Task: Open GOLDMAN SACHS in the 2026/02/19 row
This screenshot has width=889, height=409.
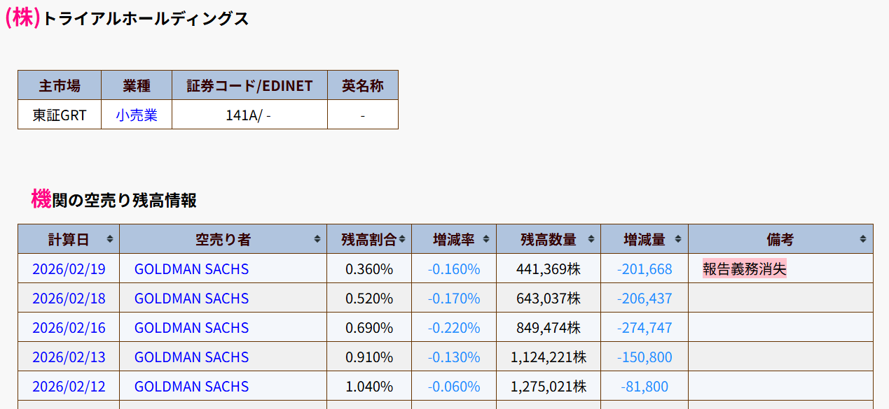Action: (191, 269)
